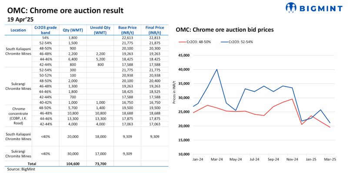Click the Total row label
This screenshot has height=173, width=349.
pyautogui.click(x=32, y=164)
